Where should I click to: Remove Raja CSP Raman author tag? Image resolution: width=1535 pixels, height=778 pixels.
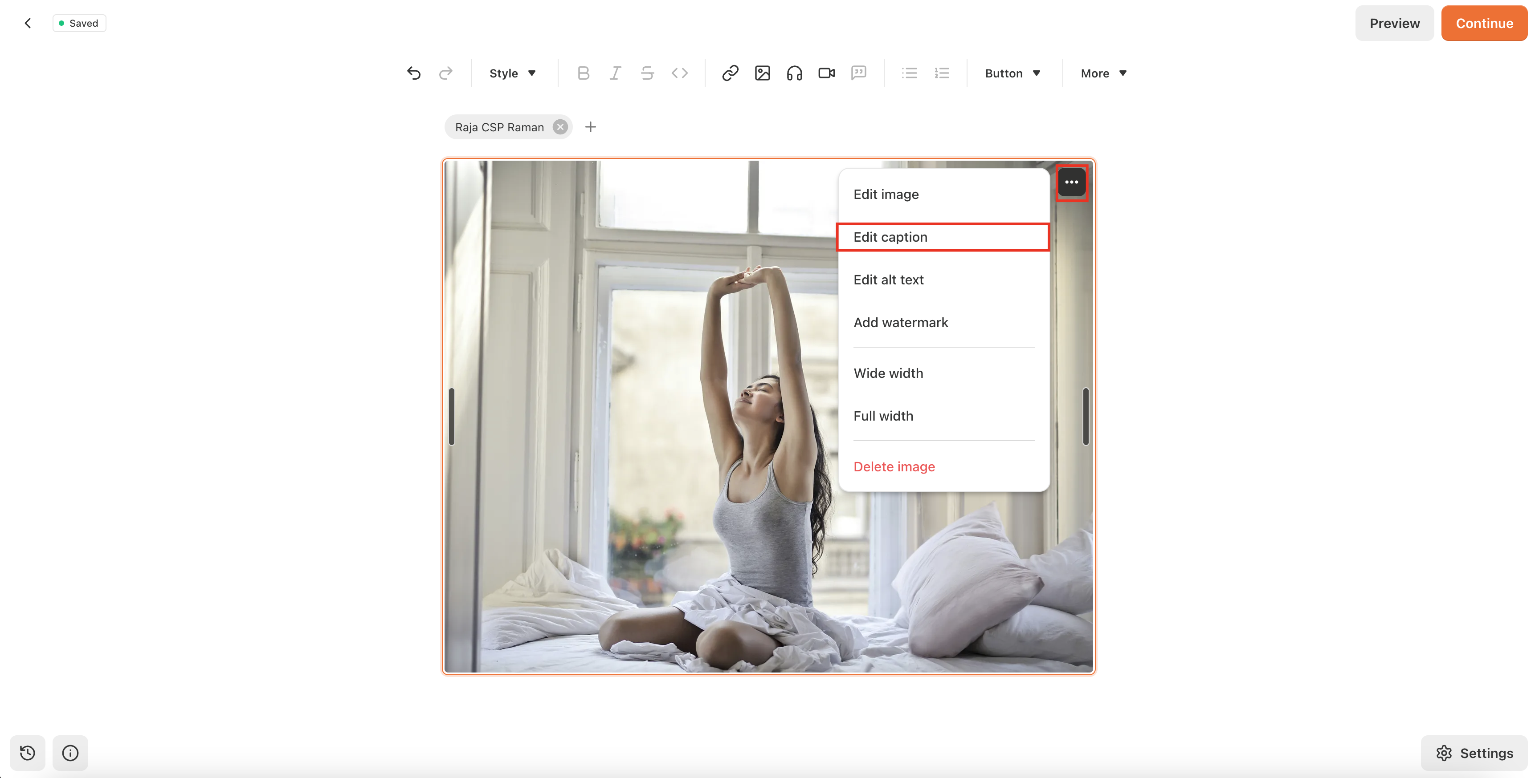coord(559,127)
